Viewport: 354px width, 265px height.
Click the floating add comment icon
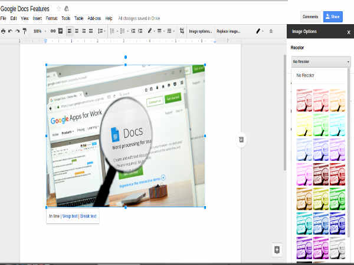coord(241,139)
